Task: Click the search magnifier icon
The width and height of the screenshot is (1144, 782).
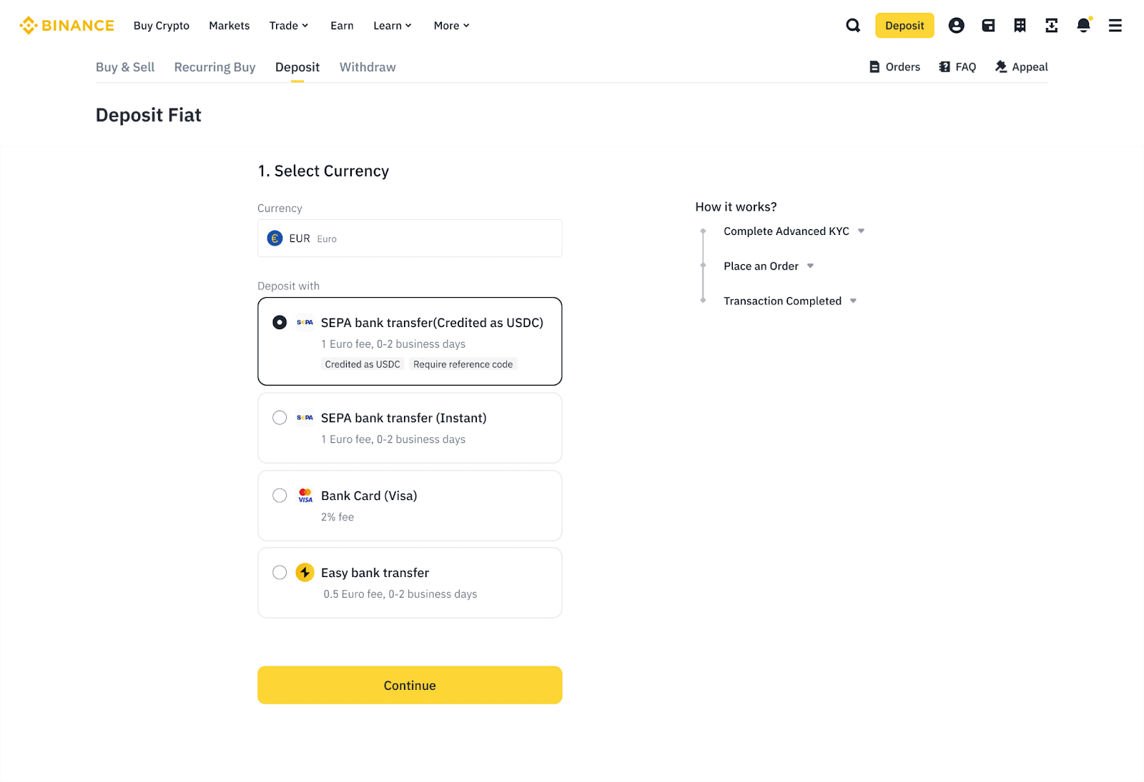Action: [x=853, y=26]
